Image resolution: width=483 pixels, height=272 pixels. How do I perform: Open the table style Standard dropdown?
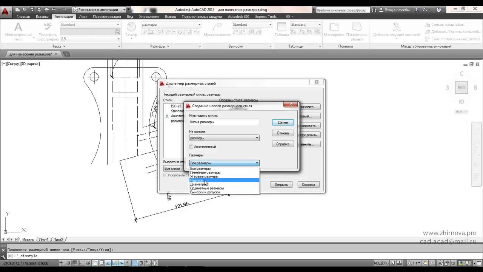(x=306, y=25)
